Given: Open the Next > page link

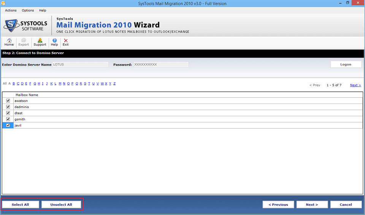Looking at the screenshot, I should coord(355,85).
